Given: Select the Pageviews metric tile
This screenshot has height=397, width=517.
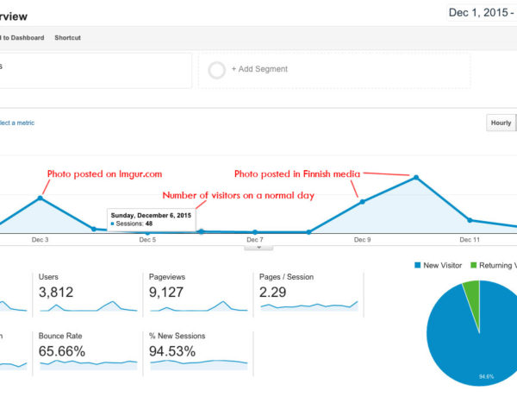Looking at the screenshot, I should tap(198, 294).
